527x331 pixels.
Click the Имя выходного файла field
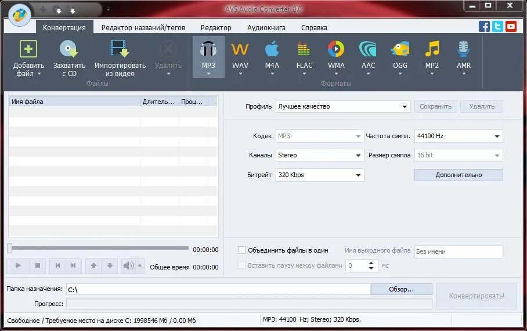(459, 251)
